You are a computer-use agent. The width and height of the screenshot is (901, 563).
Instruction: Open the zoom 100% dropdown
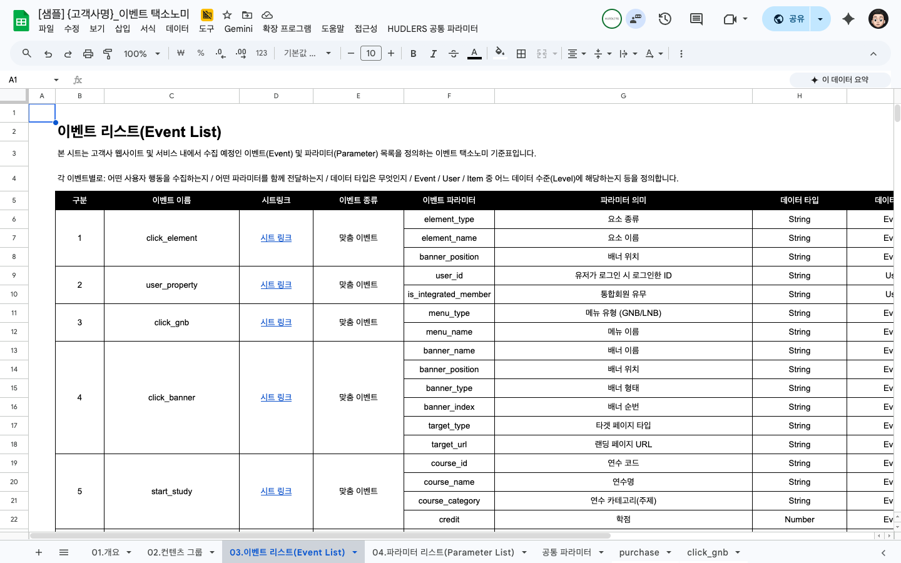point(142,54)
